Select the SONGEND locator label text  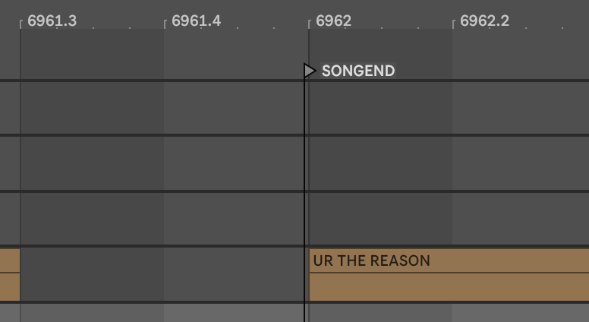click(x=357, y=71)
